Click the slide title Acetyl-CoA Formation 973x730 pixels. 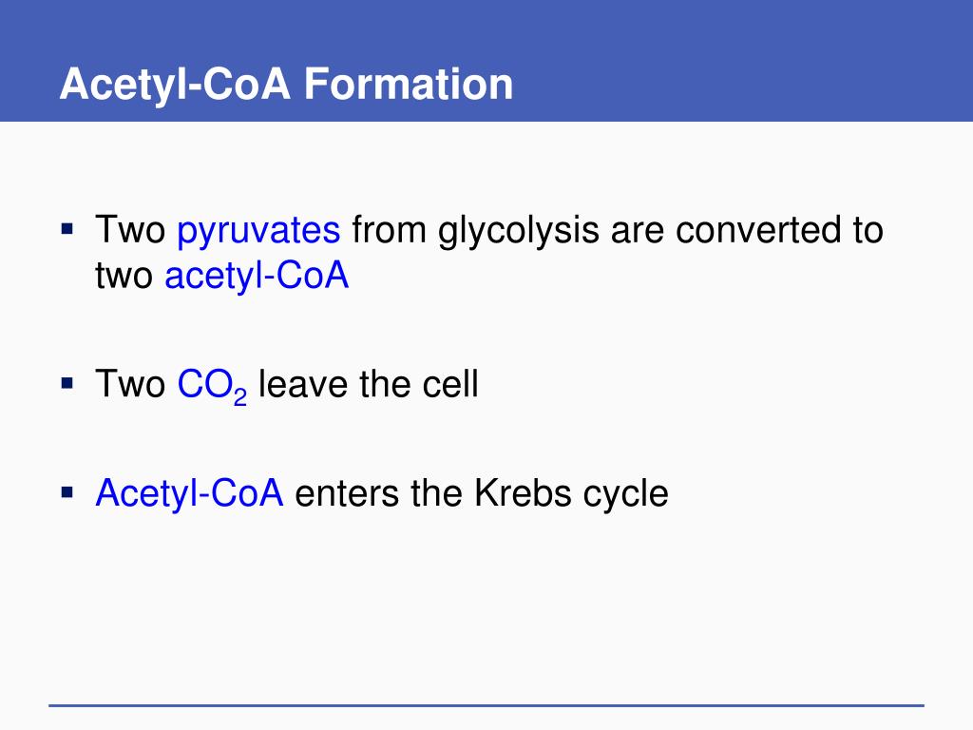tap(286, 85)
